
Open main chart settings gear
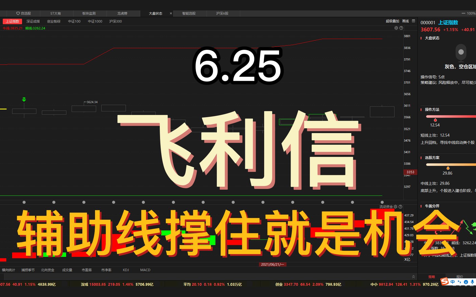click(396, 28)
